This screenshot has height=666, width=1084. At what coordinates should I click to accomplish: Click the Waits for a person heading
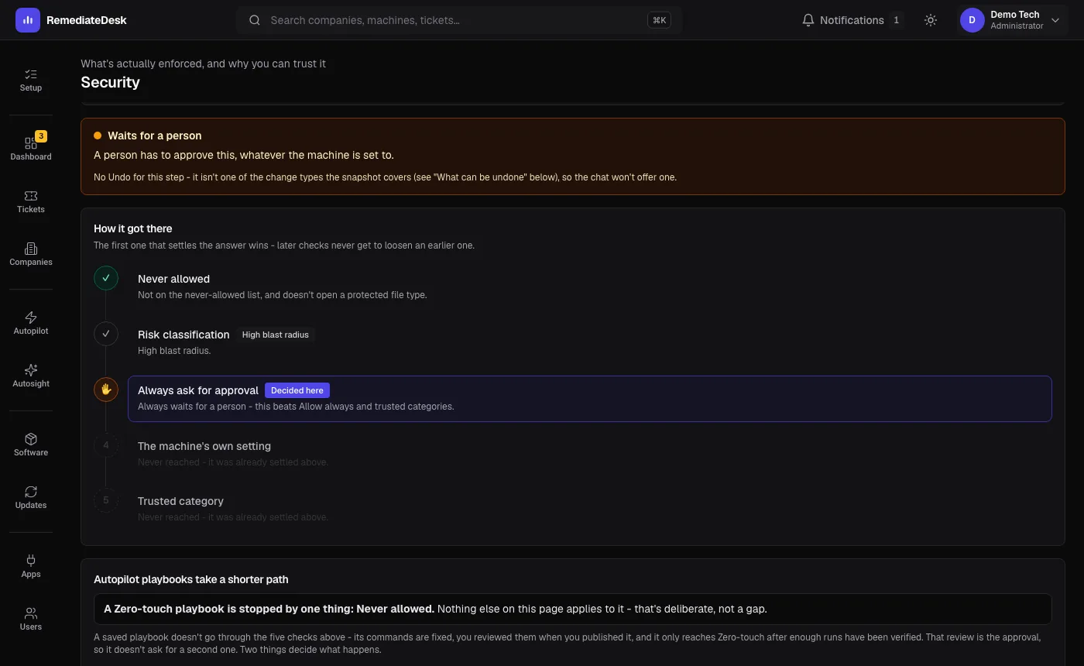click(x=155, y=136)
